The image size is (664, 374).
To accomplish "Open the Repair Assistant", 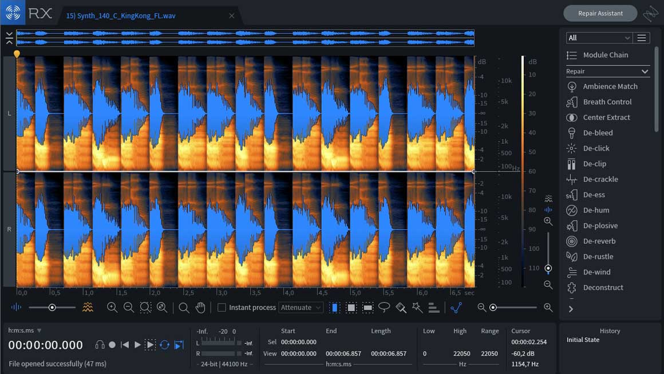I will pos(600,13).
